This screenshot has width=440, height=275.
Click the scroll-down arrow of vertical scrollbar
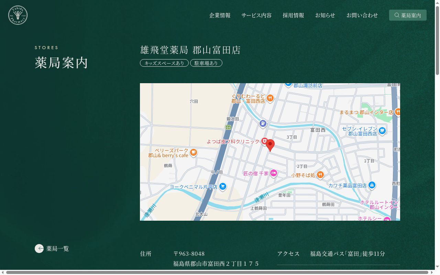(437, 267)
